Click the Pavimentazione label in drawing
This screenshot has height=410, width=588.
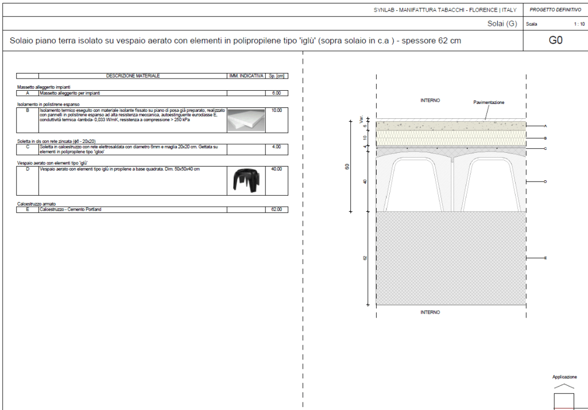pos(489,102)
